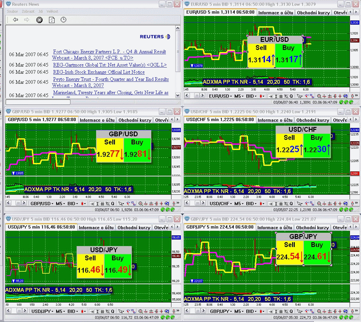Click chart scroll slider thumb in USD/JPY toolbar
Screen dimensions: 361x322
pos(19,311)
